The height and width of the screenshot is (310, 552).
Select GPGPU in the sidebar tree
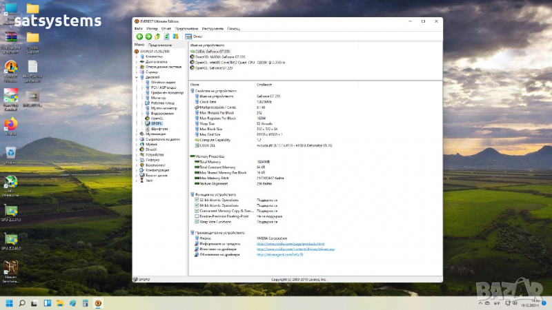click(155, 124)
